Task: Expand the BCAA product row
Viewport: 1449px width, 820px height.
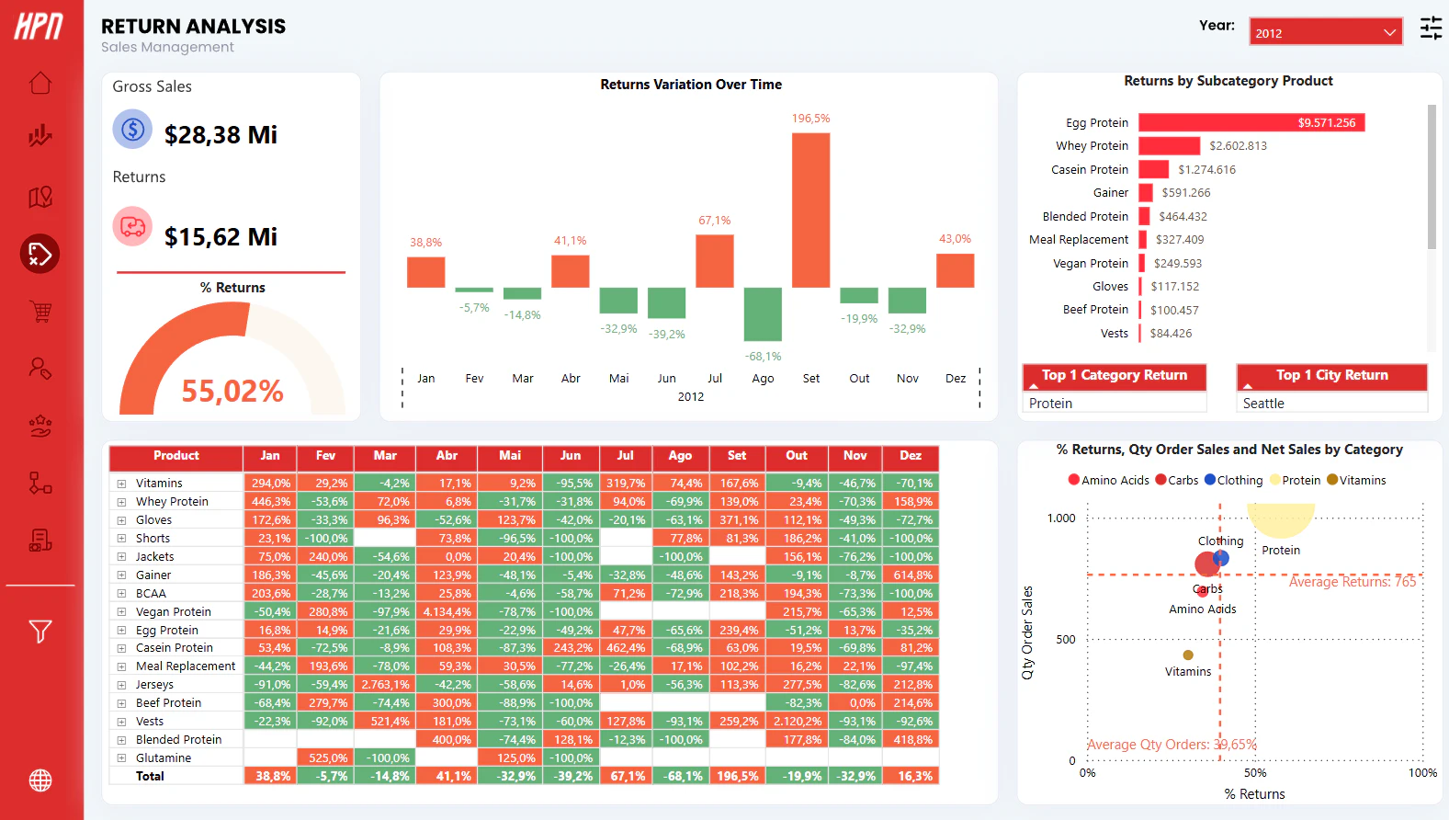Action: (120, 594)
